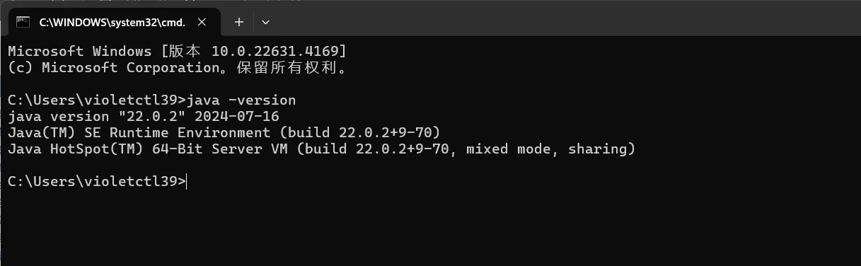The height and width of the screenshot is (266, 861).
Task: Click the typed "java -version" command
Action: point(241,100)
